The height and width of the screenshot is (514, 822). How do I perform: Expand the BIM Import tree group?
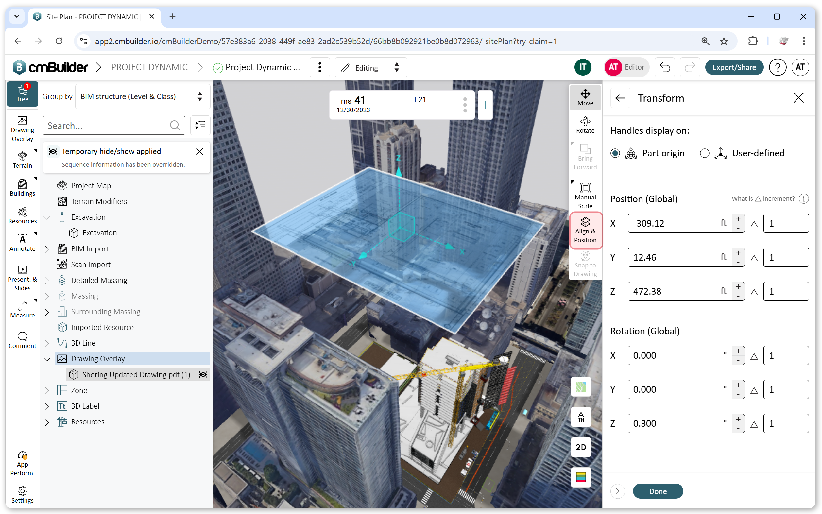click(x=47, y=249)
